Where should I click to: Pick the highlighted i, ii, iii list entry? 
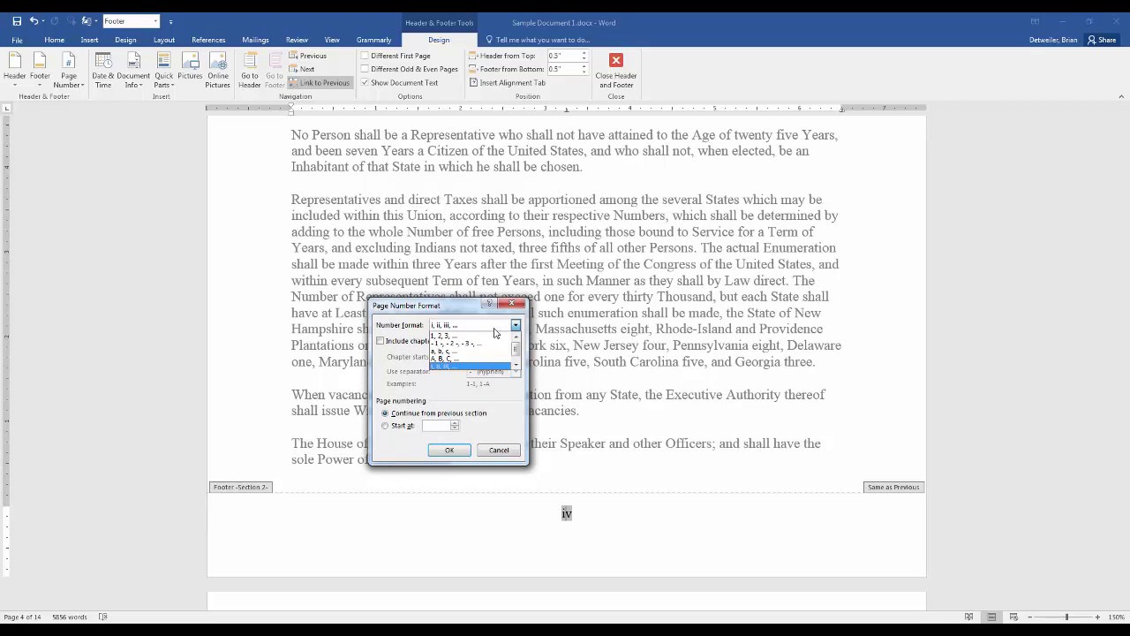point(470,366)
